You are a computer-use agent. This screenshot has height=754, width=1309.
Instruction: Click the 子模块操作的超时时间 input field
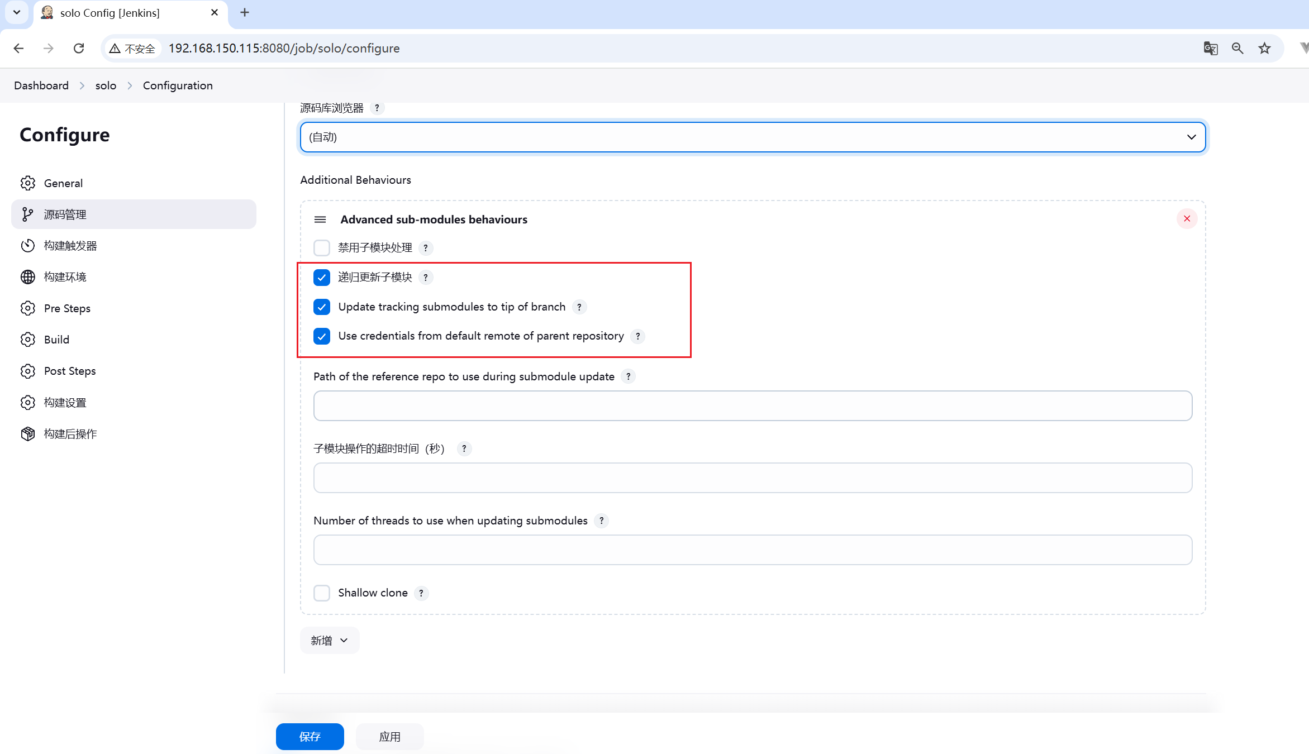[x=753, y=478]
